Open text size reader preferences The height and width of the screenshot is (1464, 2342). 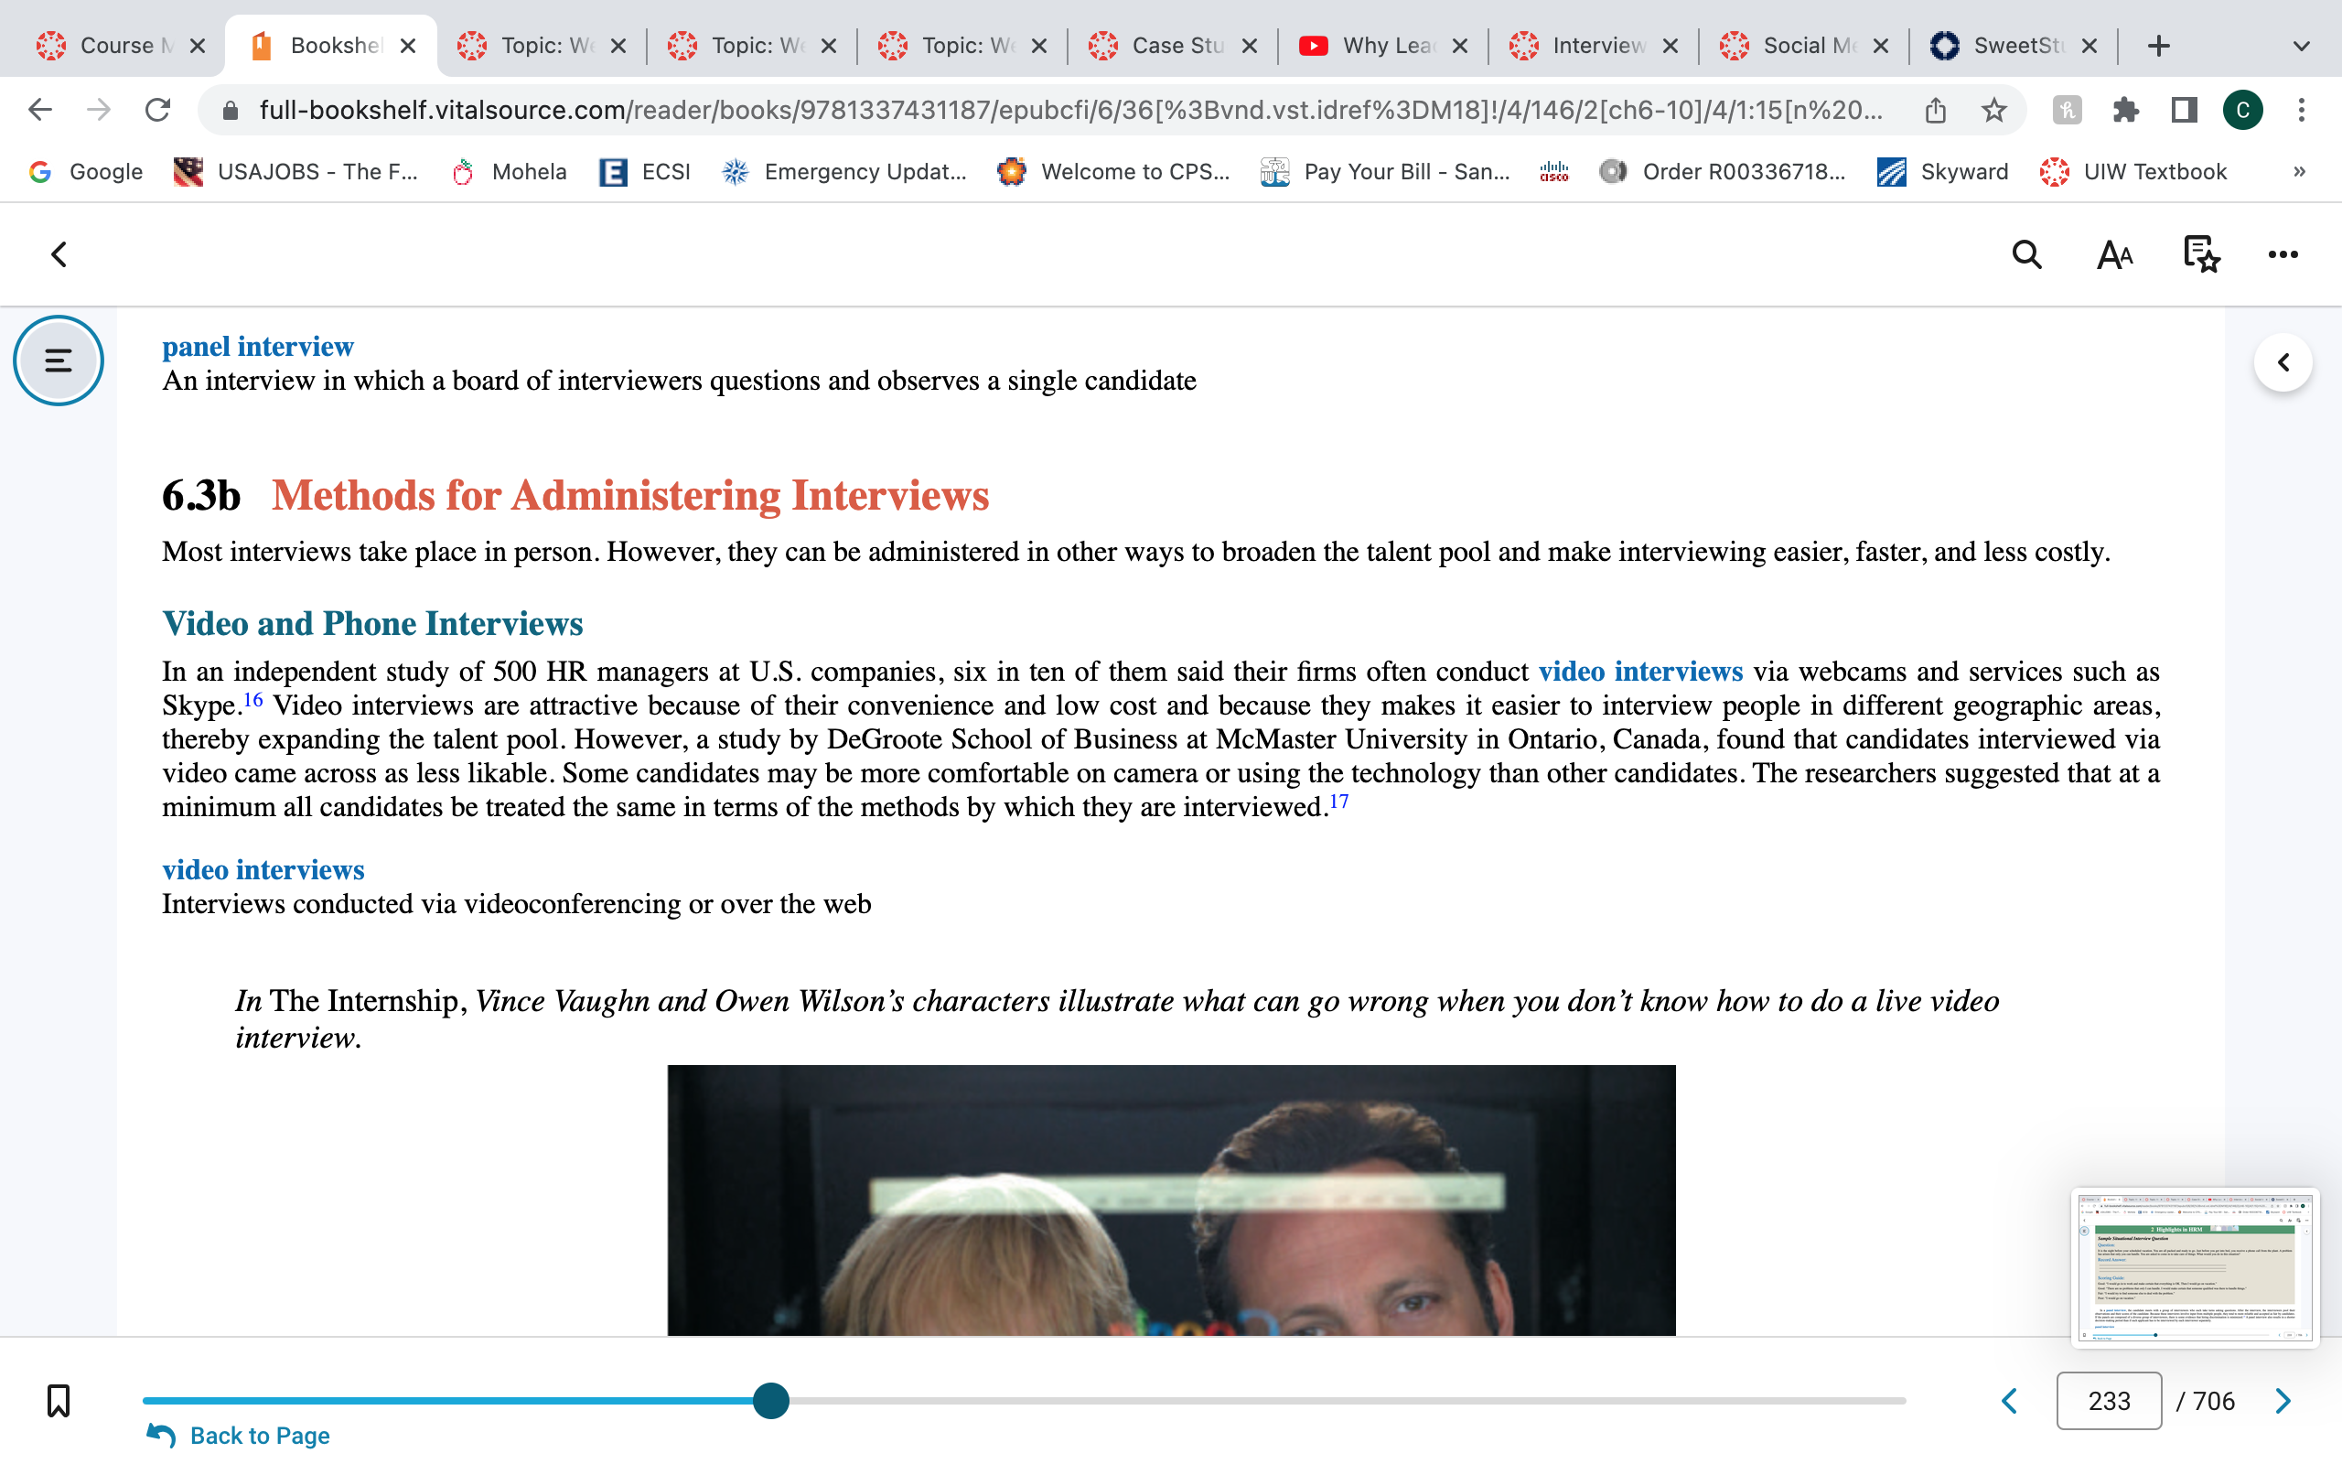[2114, 254]
